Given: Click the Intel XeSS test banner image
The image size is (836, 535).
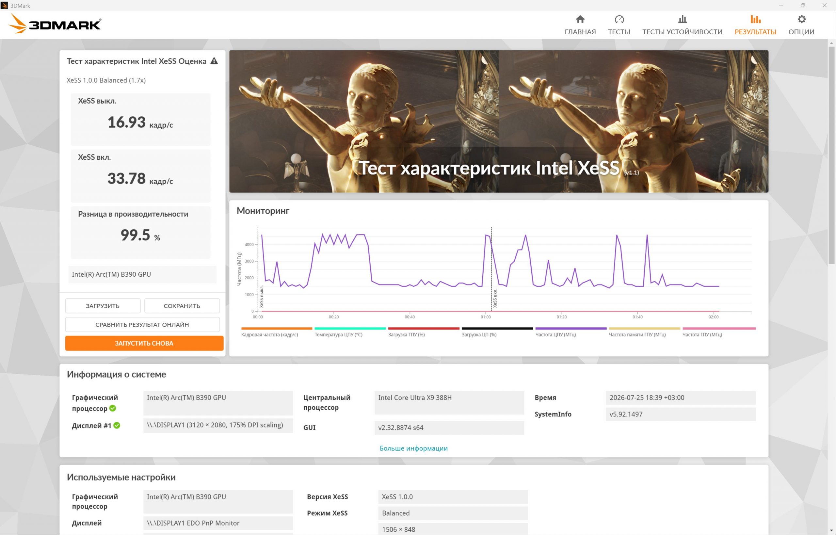Looking at the screenshot, I should (498, 121).
